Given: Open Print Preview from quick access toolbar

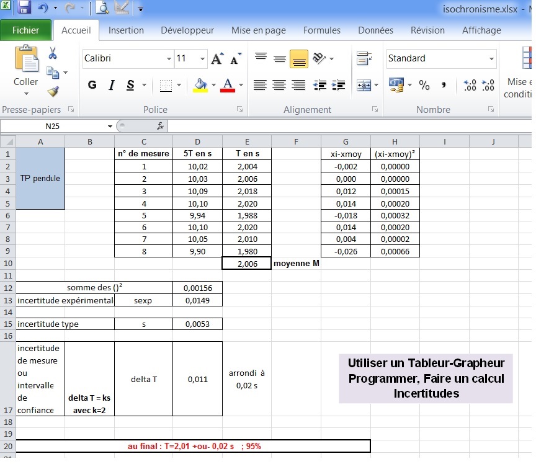Looking at the screenshot, I should [102, 7].
